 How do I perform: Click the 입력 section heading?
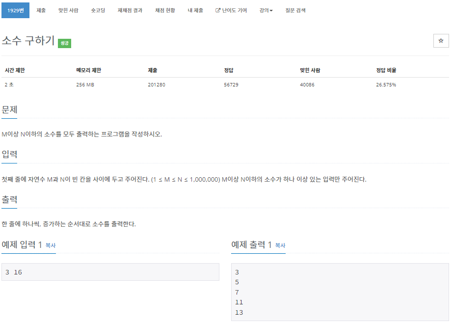tap(9, 154)
